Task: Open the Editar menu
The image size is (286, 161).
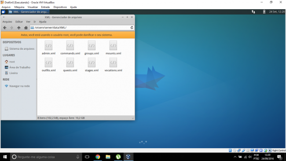Action: pyautogui.click(x=19, y=22)
